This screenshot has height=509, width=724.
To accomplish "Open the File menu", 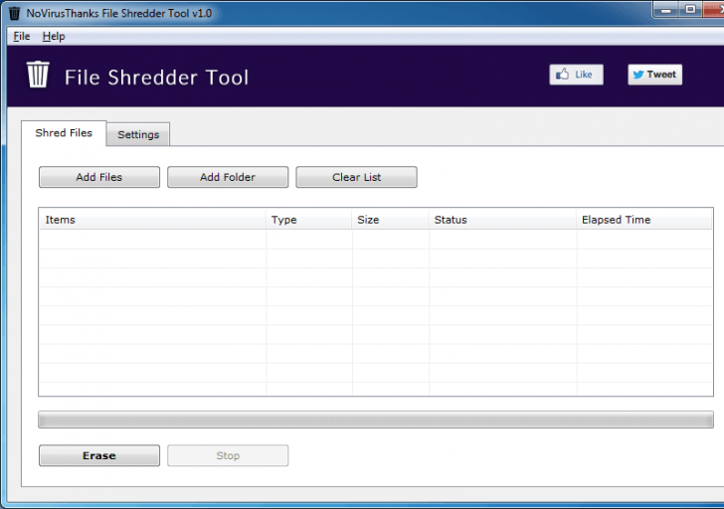I will coord(22,36).
